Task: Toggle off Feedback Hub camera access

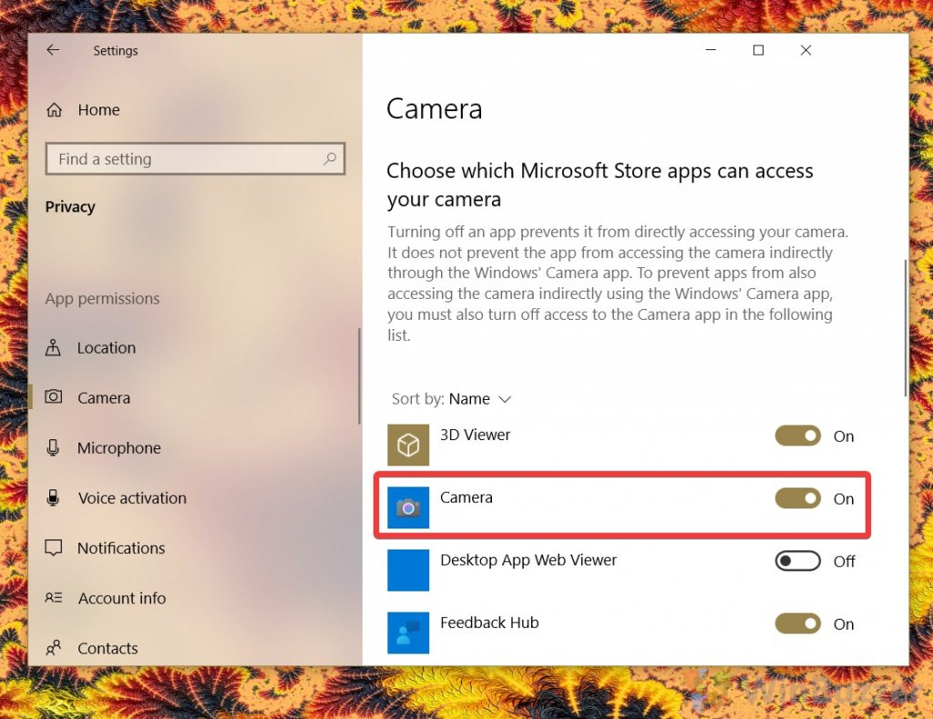Action: (x=797, y=623)
